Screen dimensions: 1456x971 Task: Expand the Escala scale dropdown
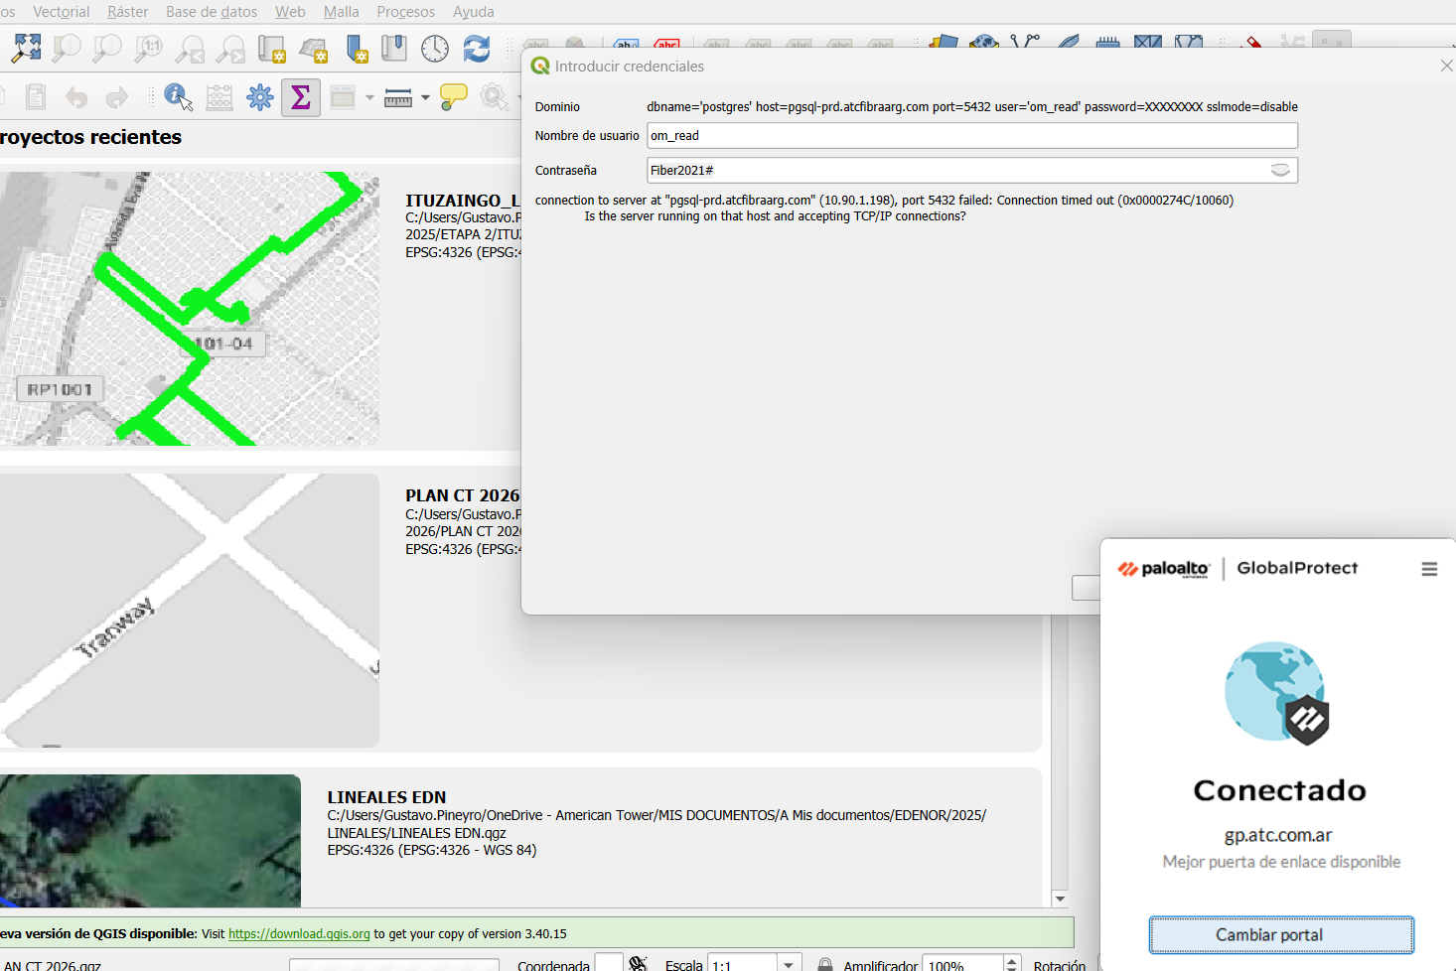click(x=789, y=965)
